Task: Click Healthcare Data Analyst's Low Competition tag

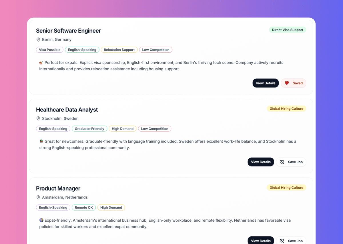Action: [x=155, y=129]
